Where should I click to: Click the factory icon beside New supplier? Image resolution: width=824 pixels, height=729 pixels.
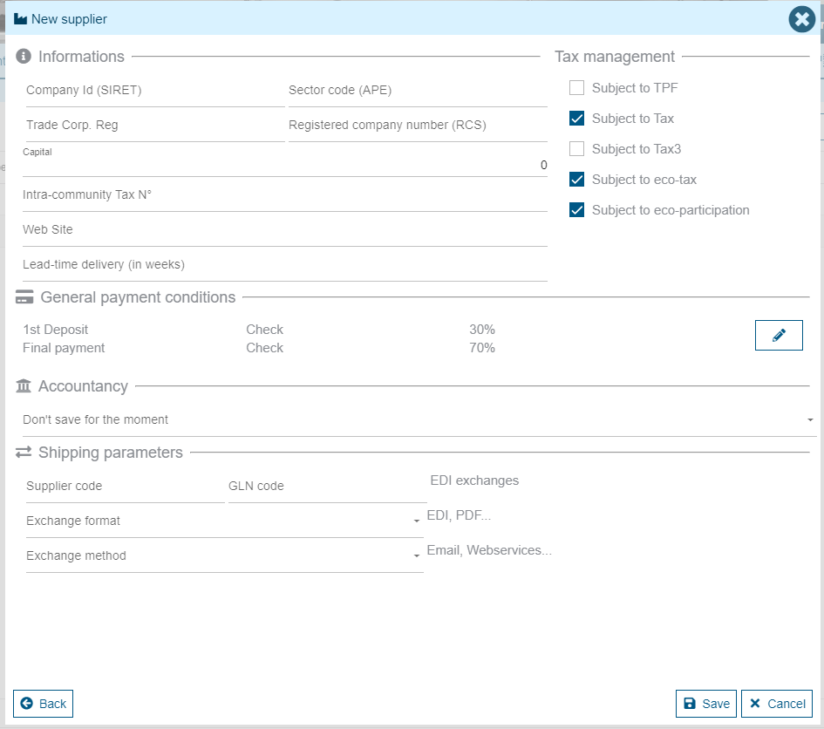[20, 19]
